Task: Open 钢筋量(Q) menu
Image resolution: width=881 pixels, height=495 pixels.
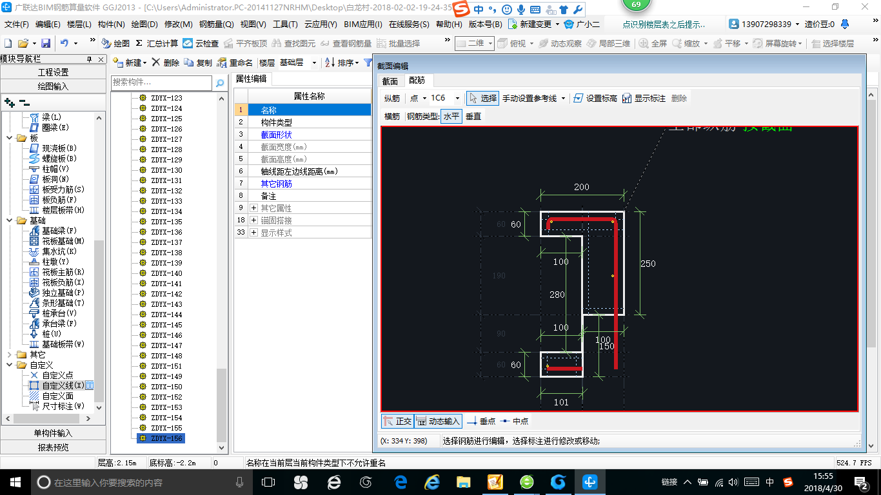Action: pos(217,24)
